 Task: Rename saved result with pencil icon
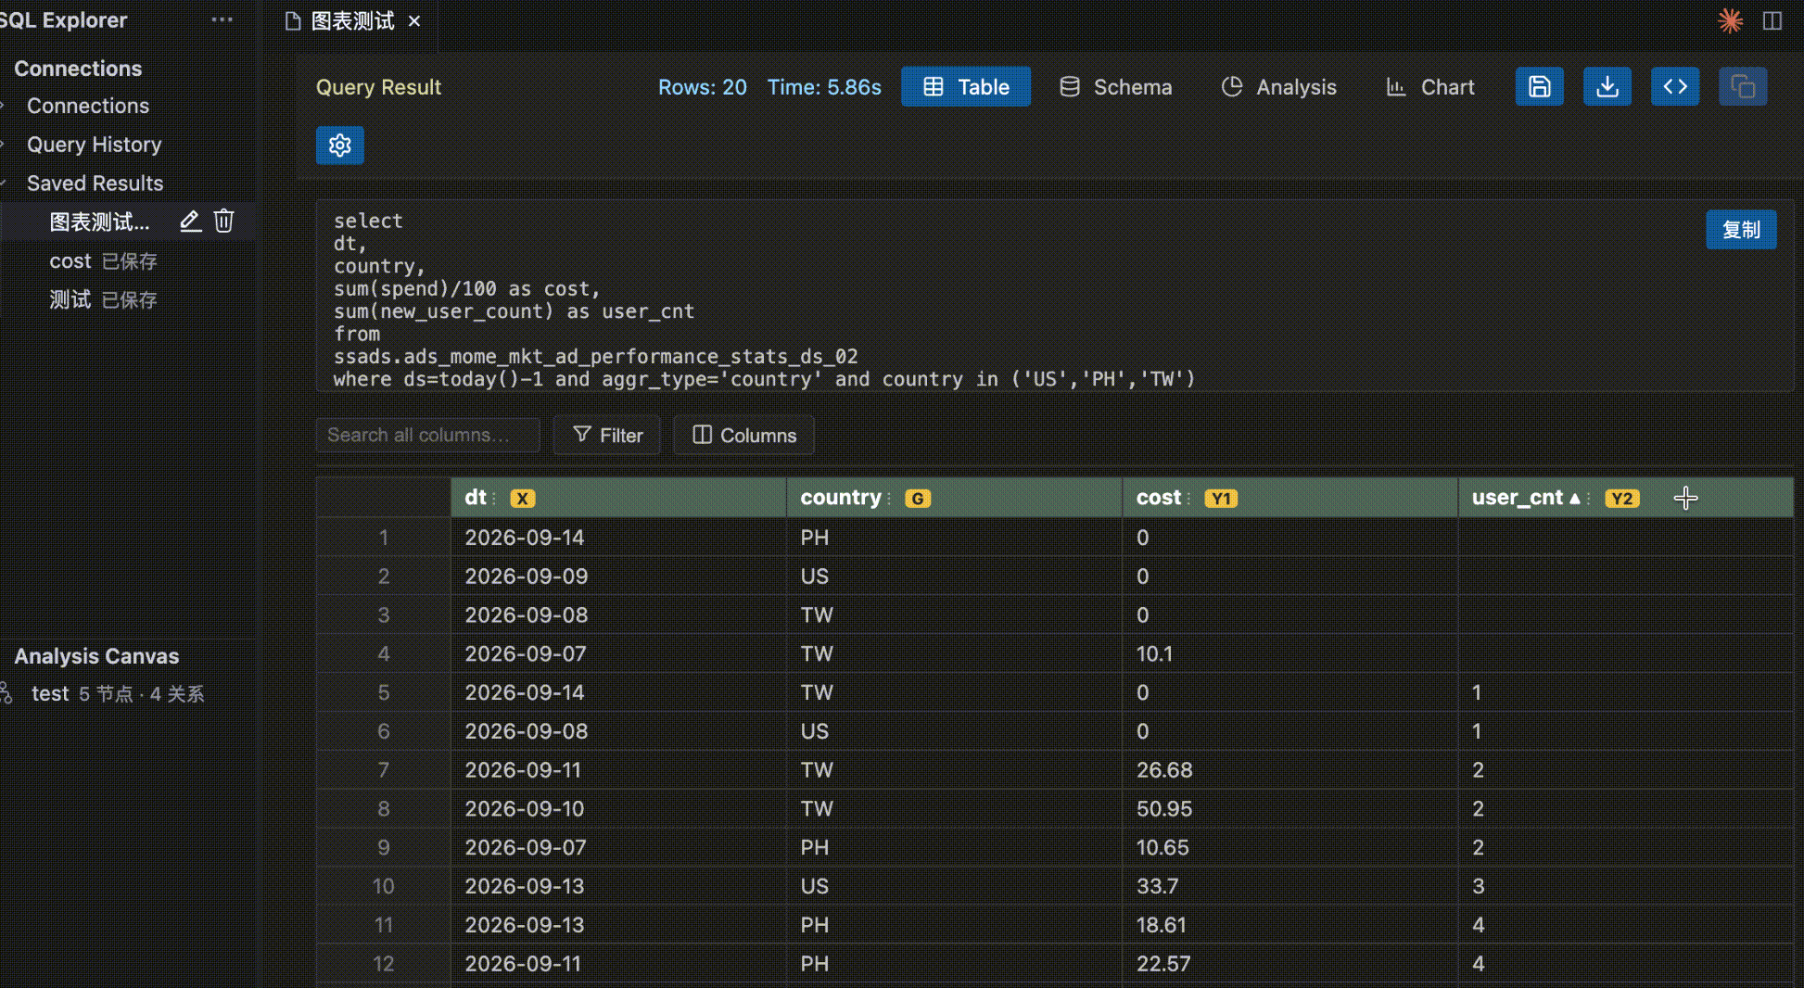point(190,221)
